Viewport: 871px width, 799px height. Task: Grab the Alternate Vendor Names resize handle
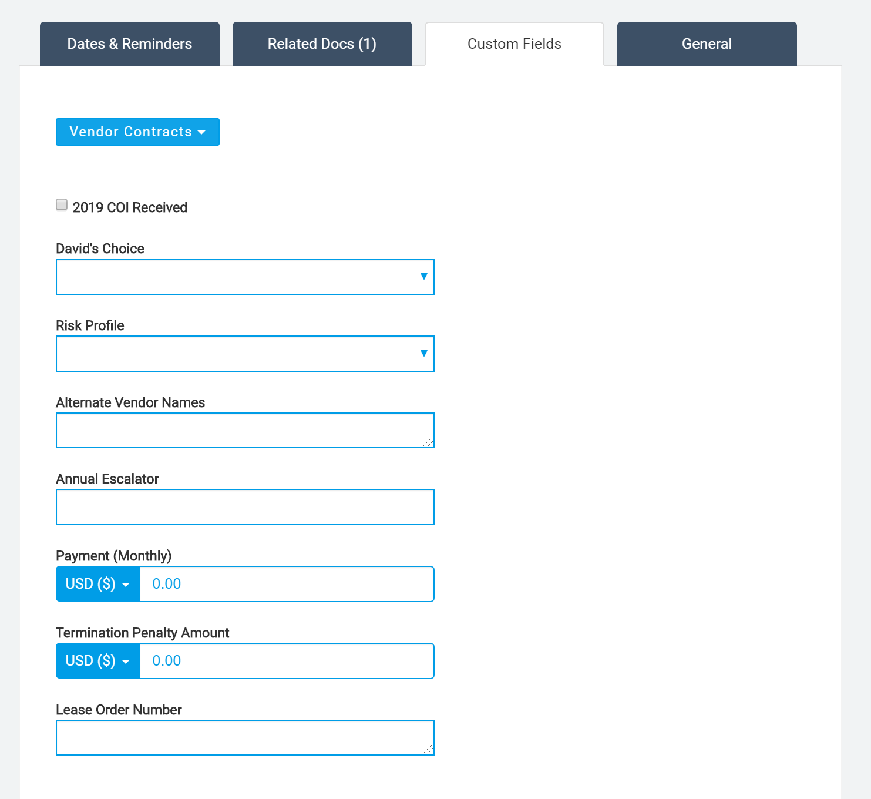coord(428,442)
